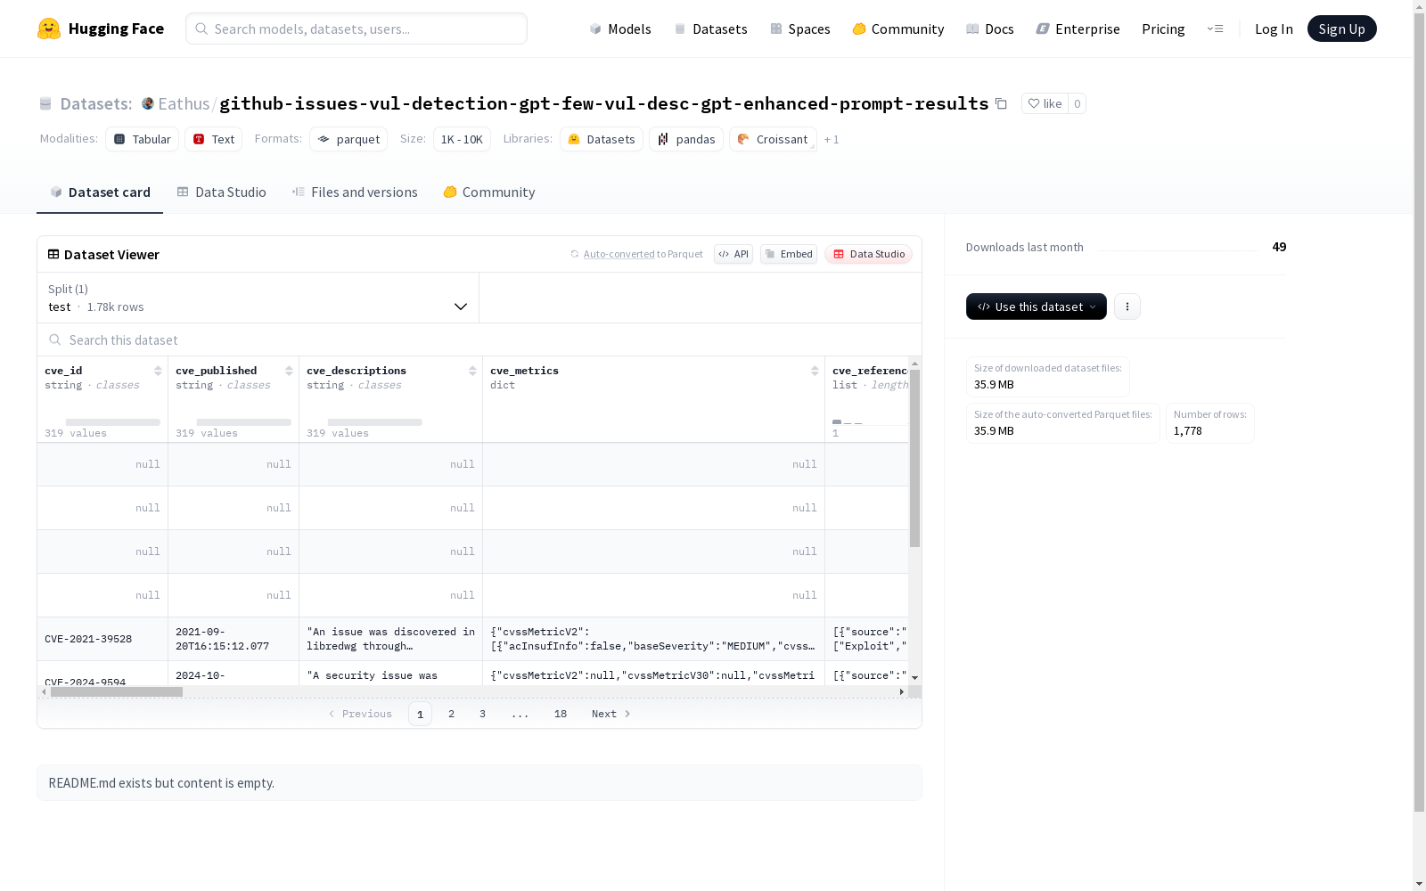Select the Croissant library tag
Image resolution: width=1426 pixels, height=891 pixels.
(x=773, y=139)
